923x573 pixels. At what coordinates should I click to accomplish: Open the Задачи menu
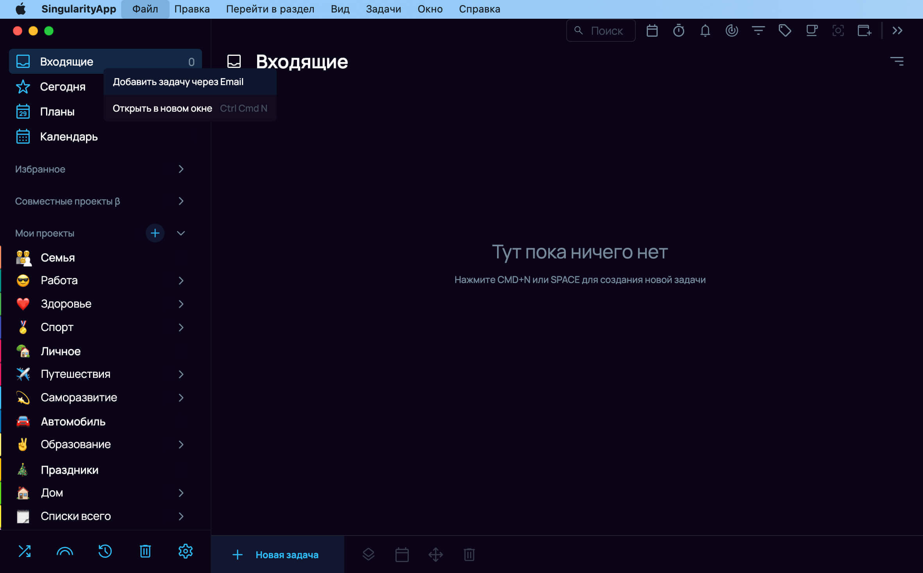click(383, 9)
